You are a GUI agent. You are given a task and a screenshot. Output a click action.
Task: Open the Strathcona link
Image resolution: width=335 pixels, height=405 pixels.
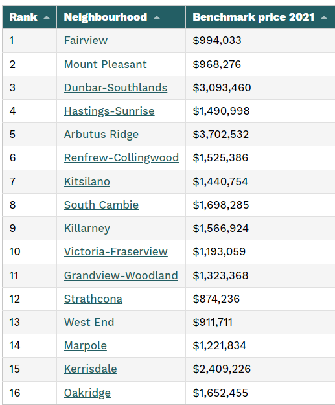click(x=93, y=299)
